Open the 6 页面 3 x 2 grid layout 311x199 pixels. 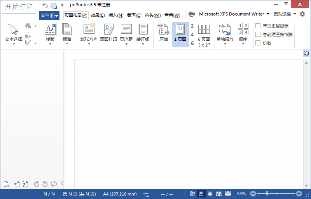pos(204,35)
